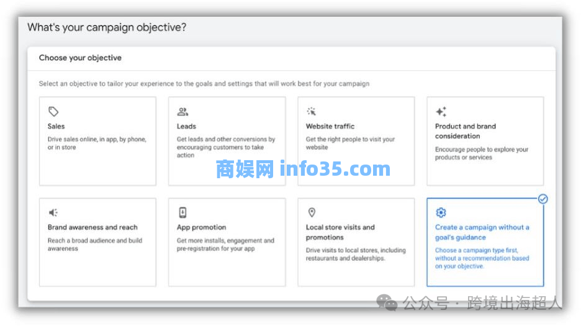Select the Sales objective title
This screenshot has width=581, height=326.
[56, 126]
